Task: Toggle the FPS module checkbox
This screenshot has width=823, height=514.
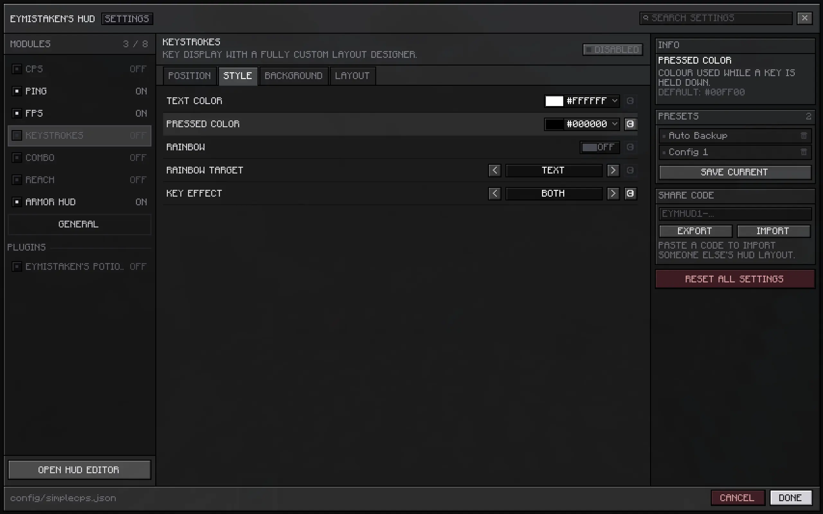Action: (x=17, y=113)
